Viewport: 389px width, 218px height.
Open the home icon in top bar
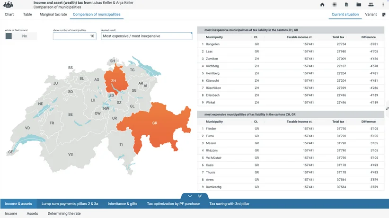coord(322,4)
